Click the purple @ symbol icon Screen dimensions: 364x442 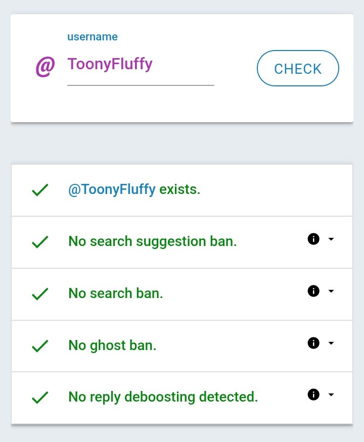tap(45, 67)
